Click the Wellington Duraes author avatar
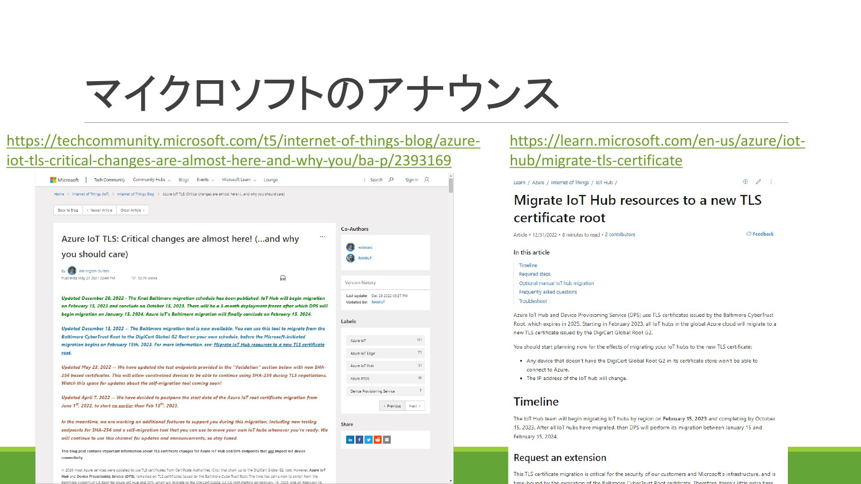 (72, 271)
